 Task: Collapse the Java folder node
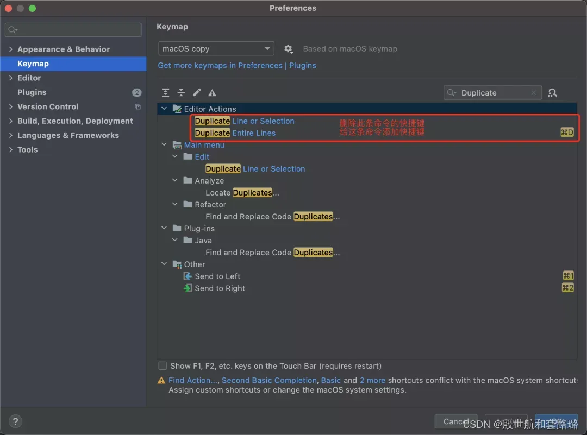(175, 240)
